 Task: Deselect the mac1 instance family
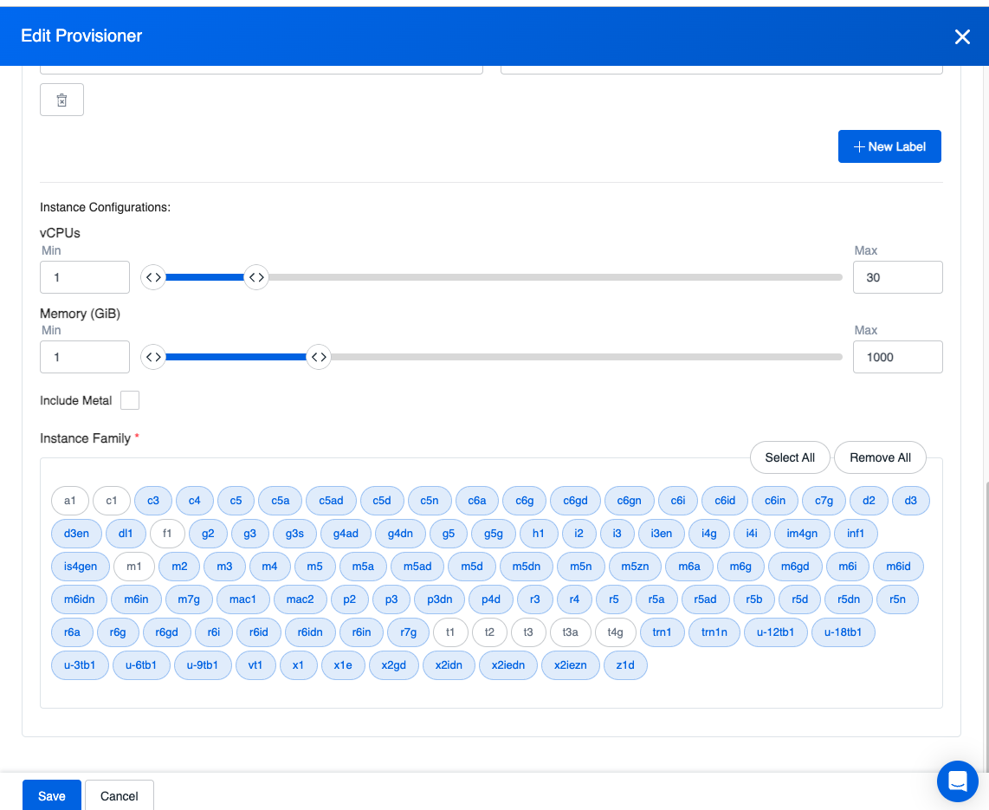[242, 599]
